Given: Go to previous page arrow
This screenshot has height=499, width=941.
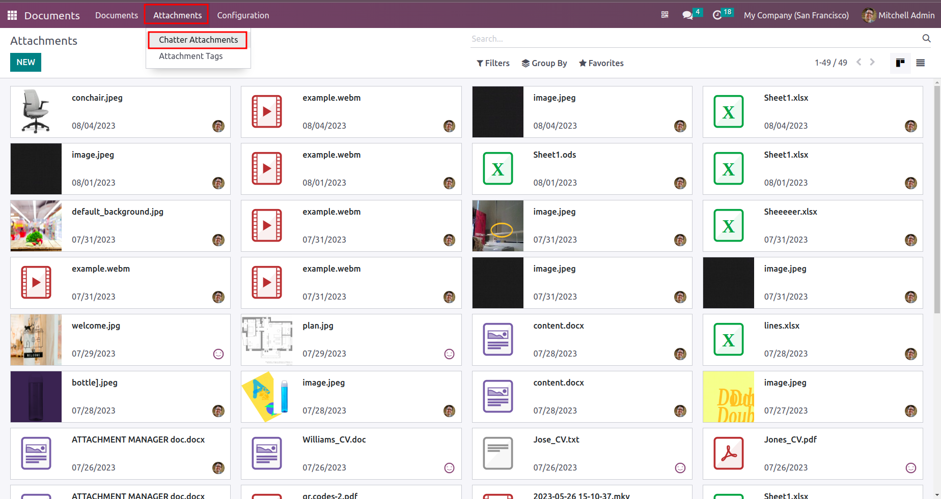Looking at the screenshot, I should tap(859, 62).
